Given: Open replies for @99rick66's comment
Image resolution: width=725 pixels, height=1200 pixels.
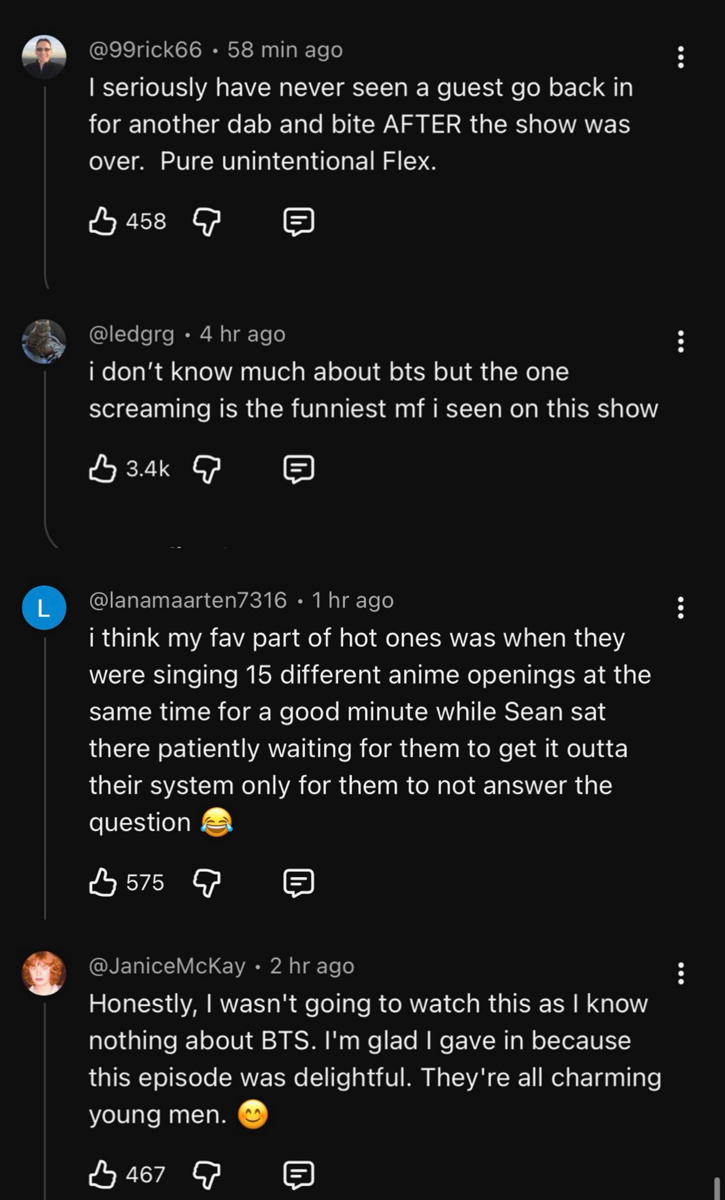Looking at the screenshot, I should click(x=299, y=221).
